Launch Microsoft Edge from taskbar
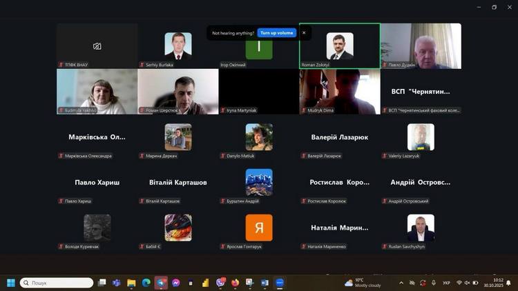This screenshot has width=518, height=291. (146, 283)
